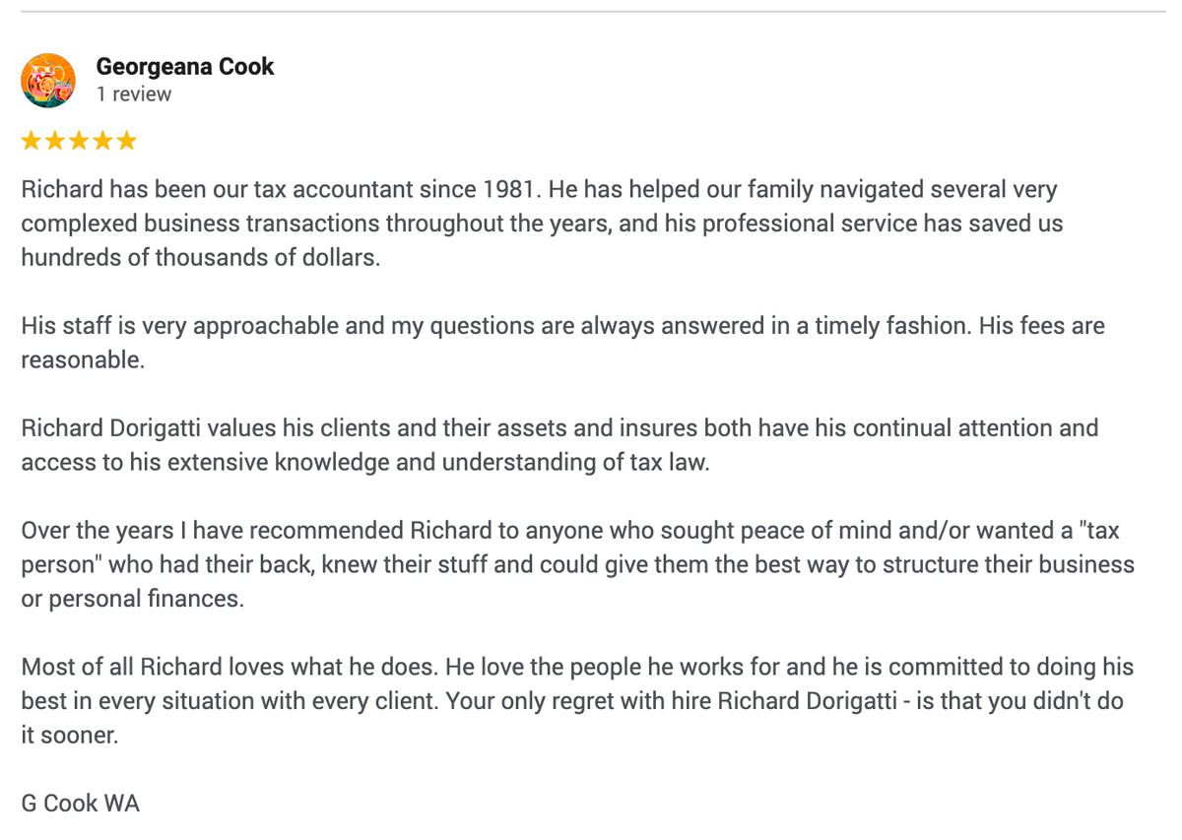Image resolution: width=1182 pixels, height=840 pixels.
Task: Click Georgeana Cook's profile avatar picture
Action: pyautogui.click(x=48, y=81)
